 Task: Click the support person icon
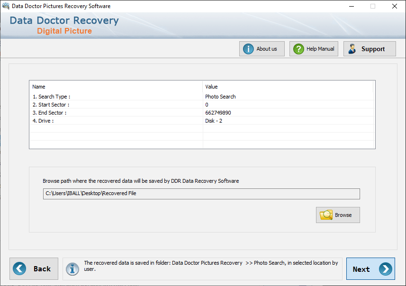tap(352, 49)
